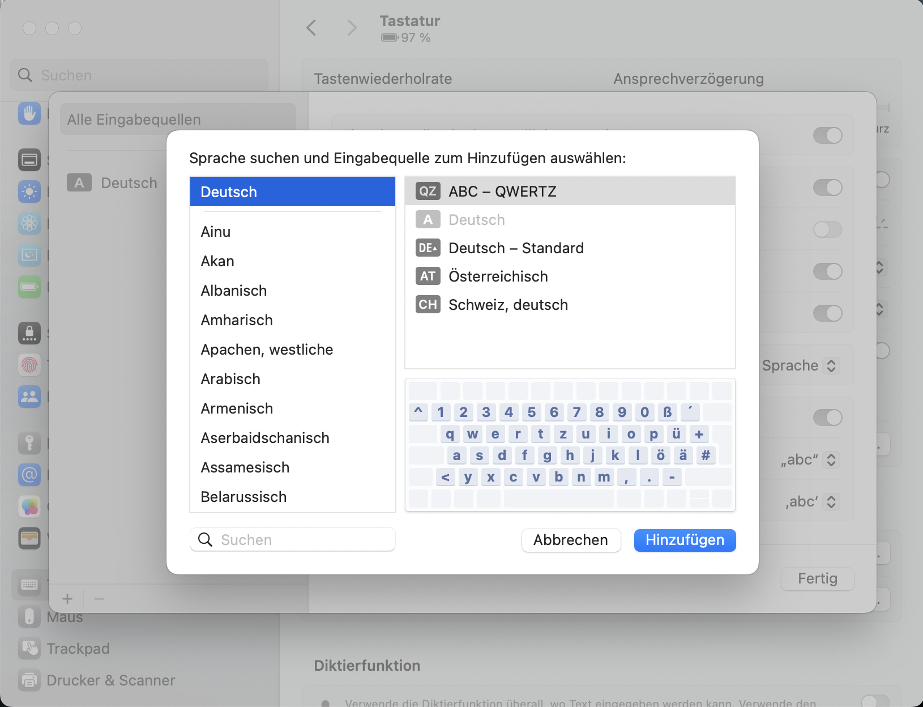Click the Suchen field in the settings sidebar
This screenshot has height=707, width=923.
pyautogui.click(x=139, y=75)
